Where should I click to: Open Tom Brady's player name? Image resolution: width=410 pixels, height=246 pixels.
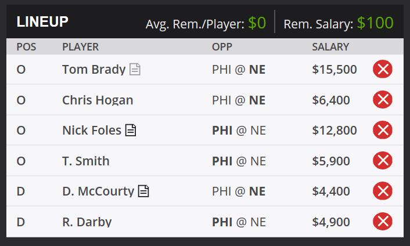(94, 70)
